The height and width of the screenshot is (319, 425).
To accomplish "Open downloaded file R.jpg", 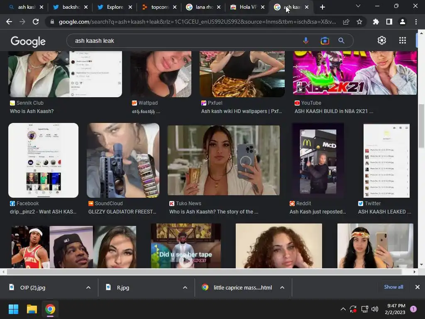I will point(123,287).
